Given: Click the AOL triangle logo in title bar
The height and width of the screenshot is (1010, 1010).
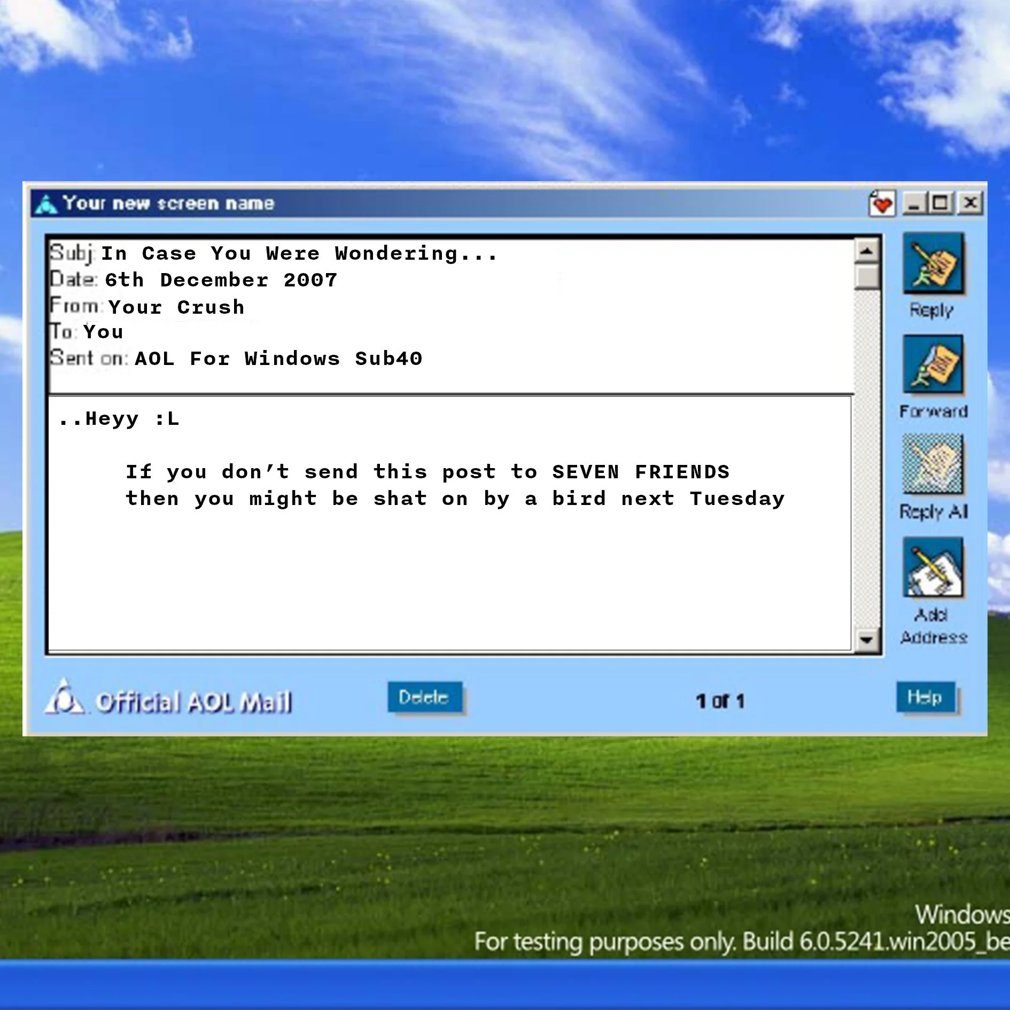Looking at the screenshot, I should coord(46,204).
